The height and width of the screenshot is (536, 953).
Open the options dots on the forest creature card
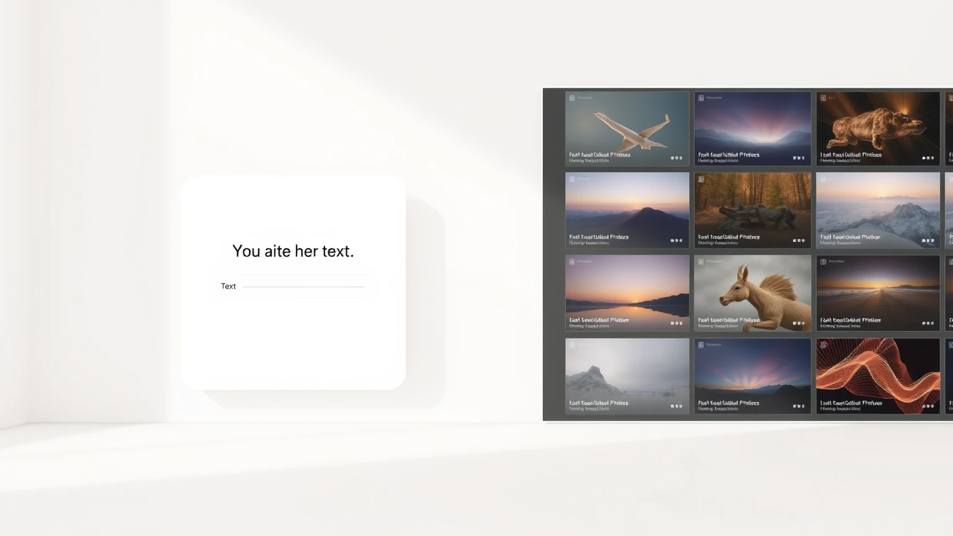tap(799, 240)
